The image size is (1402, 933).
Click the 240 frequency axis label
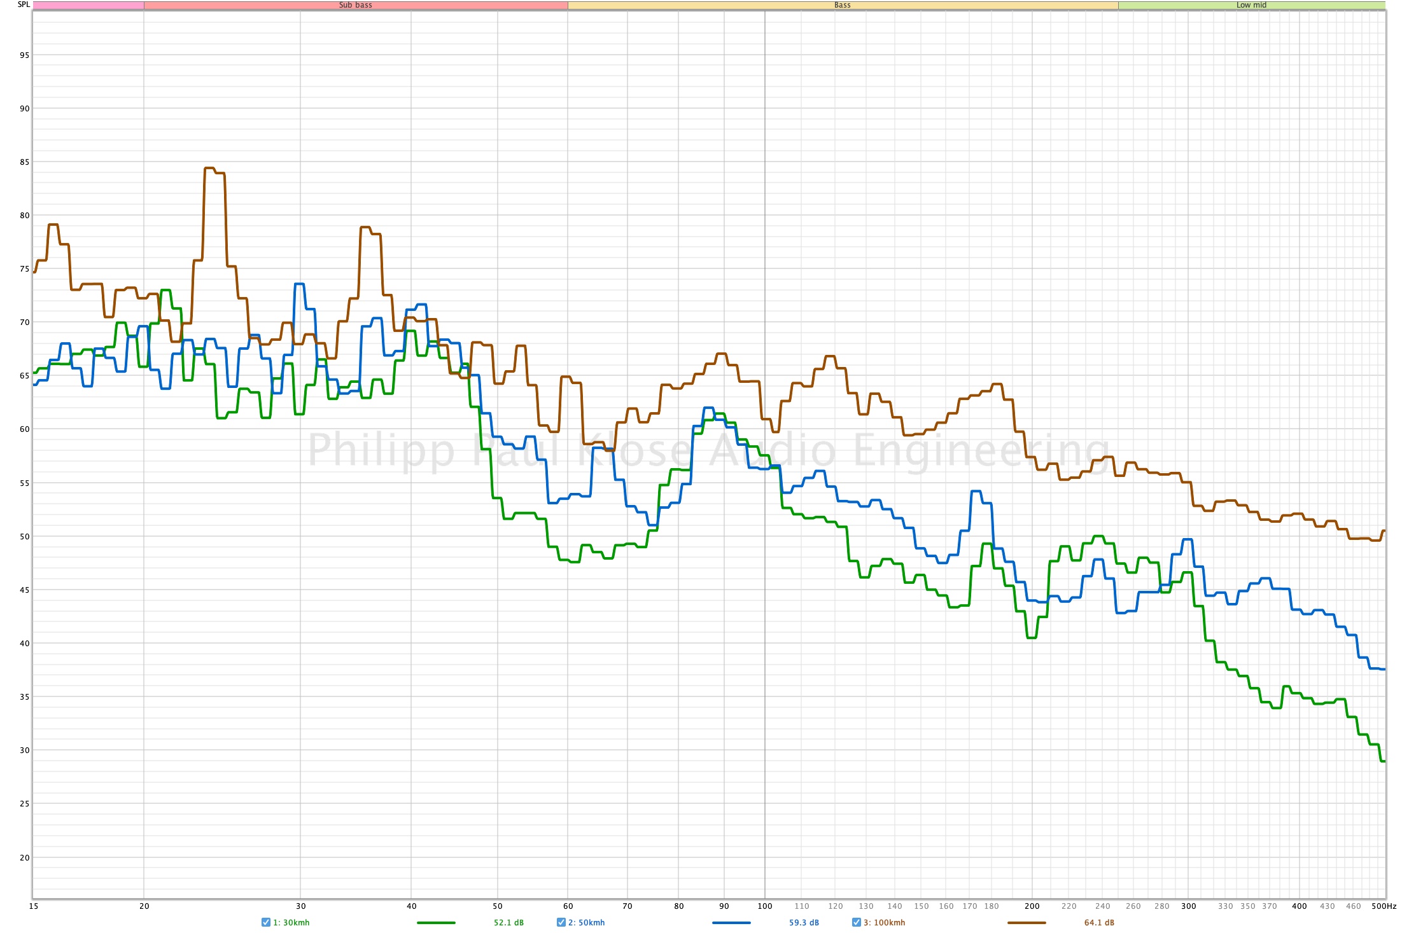pos(1102,906)
